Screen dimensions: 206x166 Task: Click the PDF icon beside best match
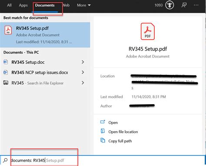click(8, 30)
